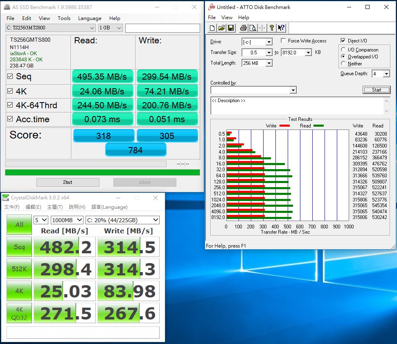Click the Seq test button in CrystalDiskMark
397x344 pixels.
click(19, 247)
